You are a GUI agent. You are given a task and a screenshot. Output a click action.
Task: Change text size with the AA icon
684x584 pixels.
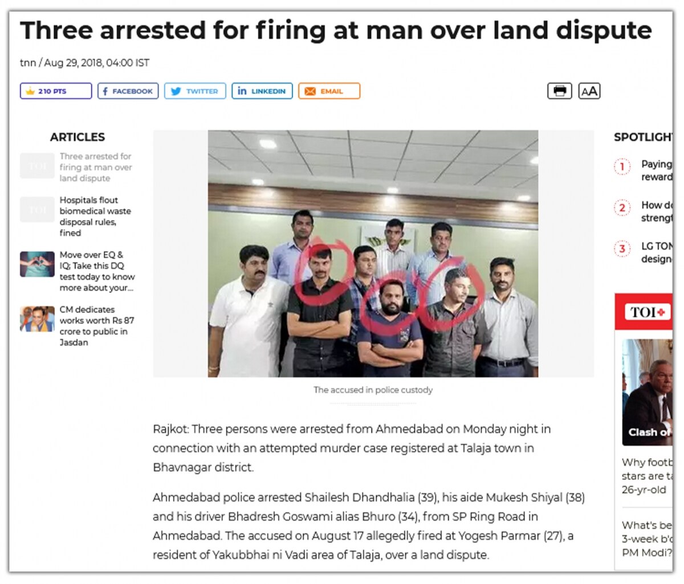589,91
